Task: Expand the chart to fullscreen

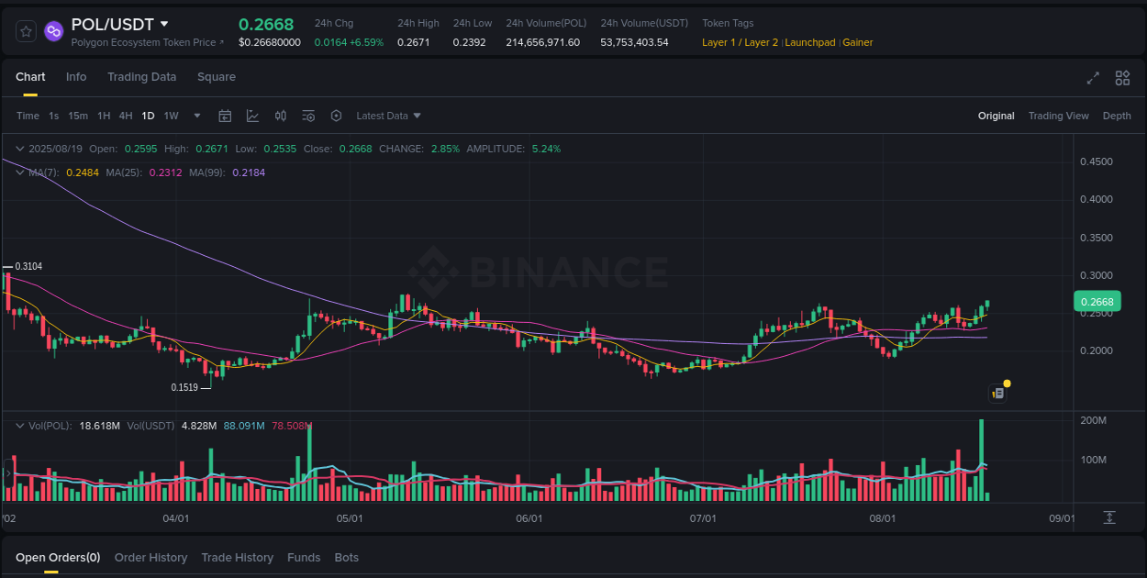Action: 1093,79
